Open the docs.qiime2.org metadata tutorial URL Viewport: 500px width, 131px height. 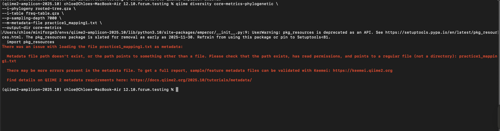(191, 80)
